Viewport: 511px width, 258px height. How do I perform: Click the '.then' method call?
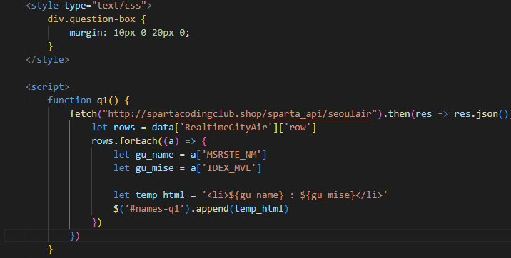pos(396,114)
